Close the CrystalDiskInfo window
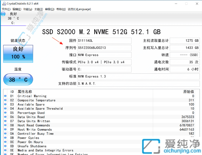This screenshot has height=155, width=202. [x=197, y=4]
